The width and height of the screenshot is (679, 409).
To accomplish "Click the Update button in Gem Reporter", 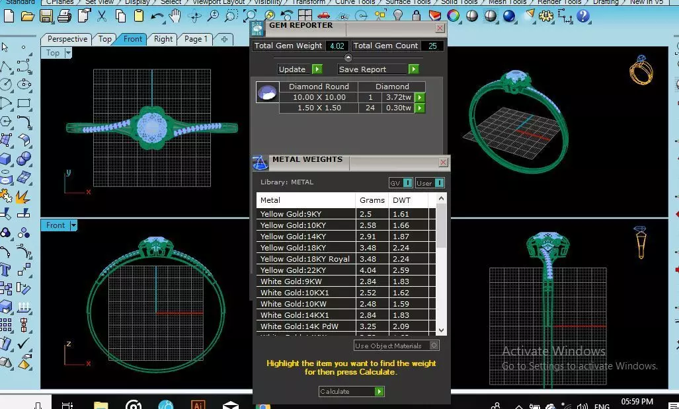I will click(300, 69).
